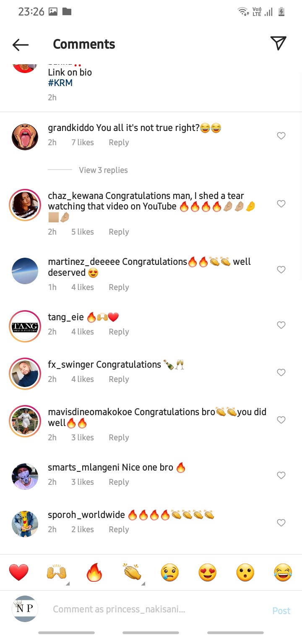This screenshot has width=302, height=638.
Task: Open skin tone options on clapping hands emoji
Action: [x=143, y=583]
